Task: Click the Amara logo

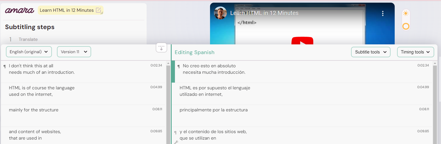Action: point(19,10)
